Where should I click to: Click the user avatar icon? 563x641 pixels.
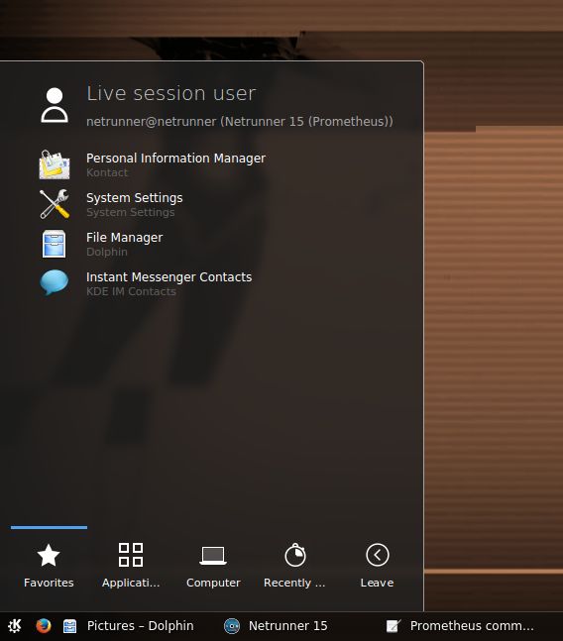(x=55, y=105)
